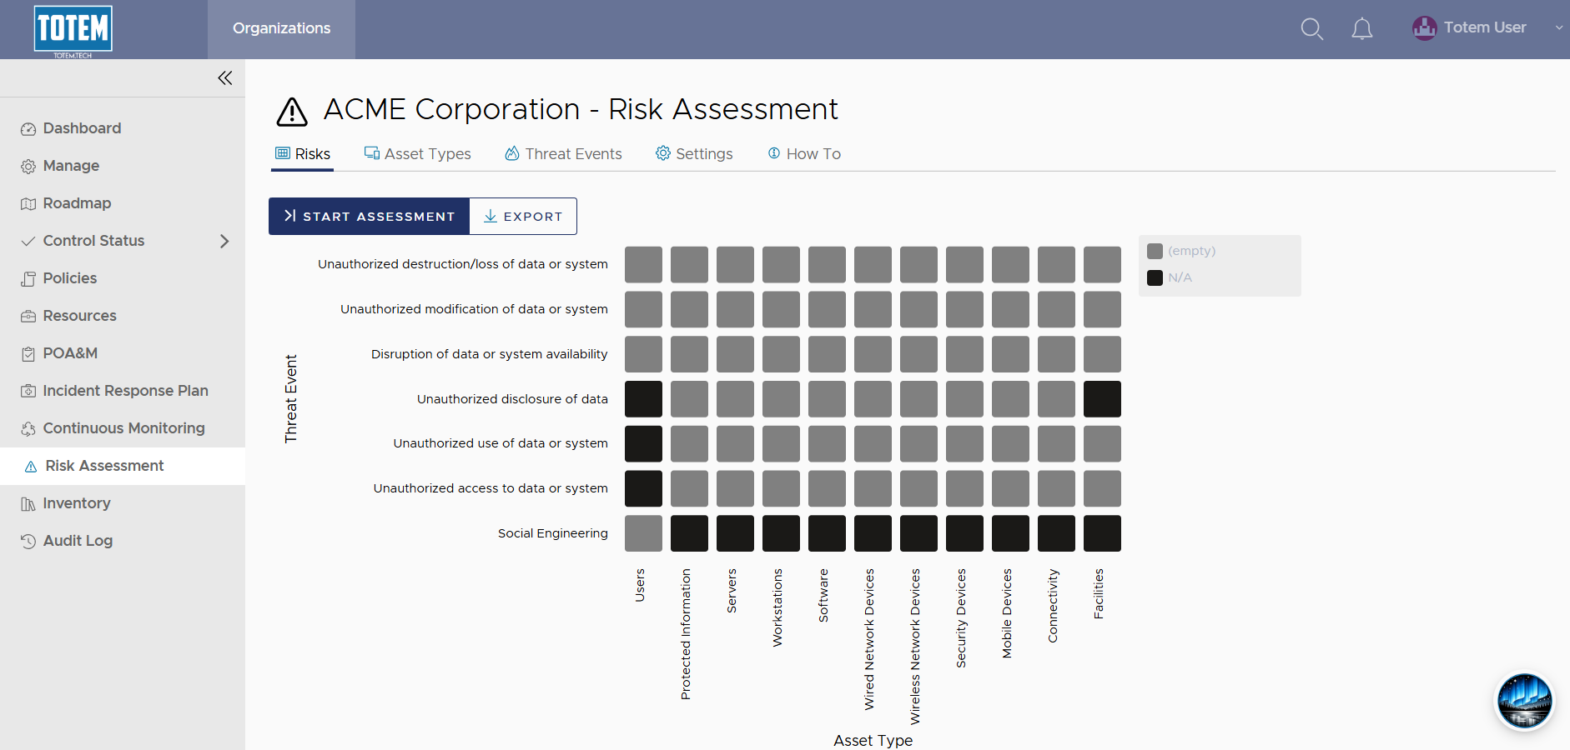
Task: Expand the Control Status submenu arrow
Action: coord(224,241)
